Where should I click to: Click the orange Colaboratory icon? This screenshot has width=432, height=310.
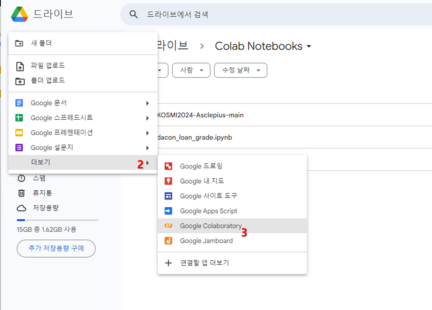pos(169,226)
